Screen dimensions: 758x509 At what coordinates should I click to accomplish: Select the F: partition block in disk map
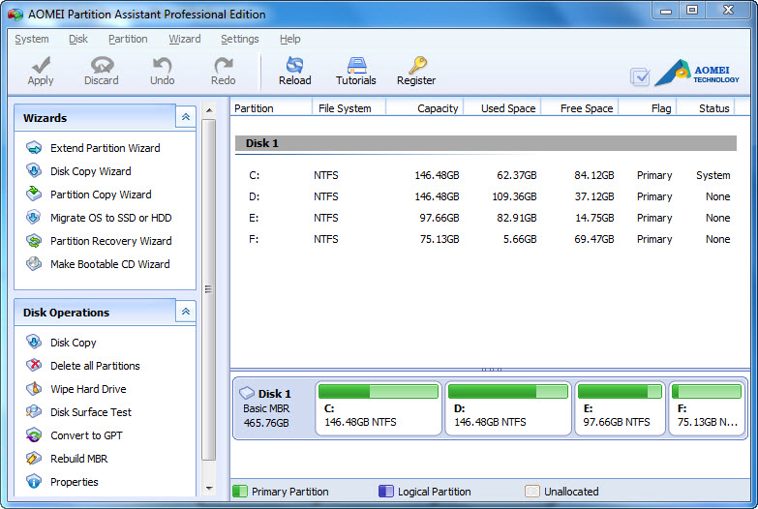(x=707, y=408)
